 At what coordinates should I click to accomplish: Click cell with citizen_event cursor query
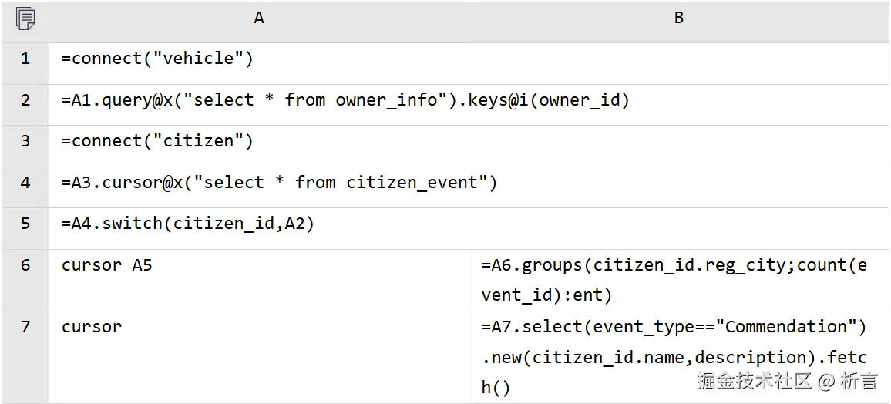pyautogui.click(x=279, y=183)
